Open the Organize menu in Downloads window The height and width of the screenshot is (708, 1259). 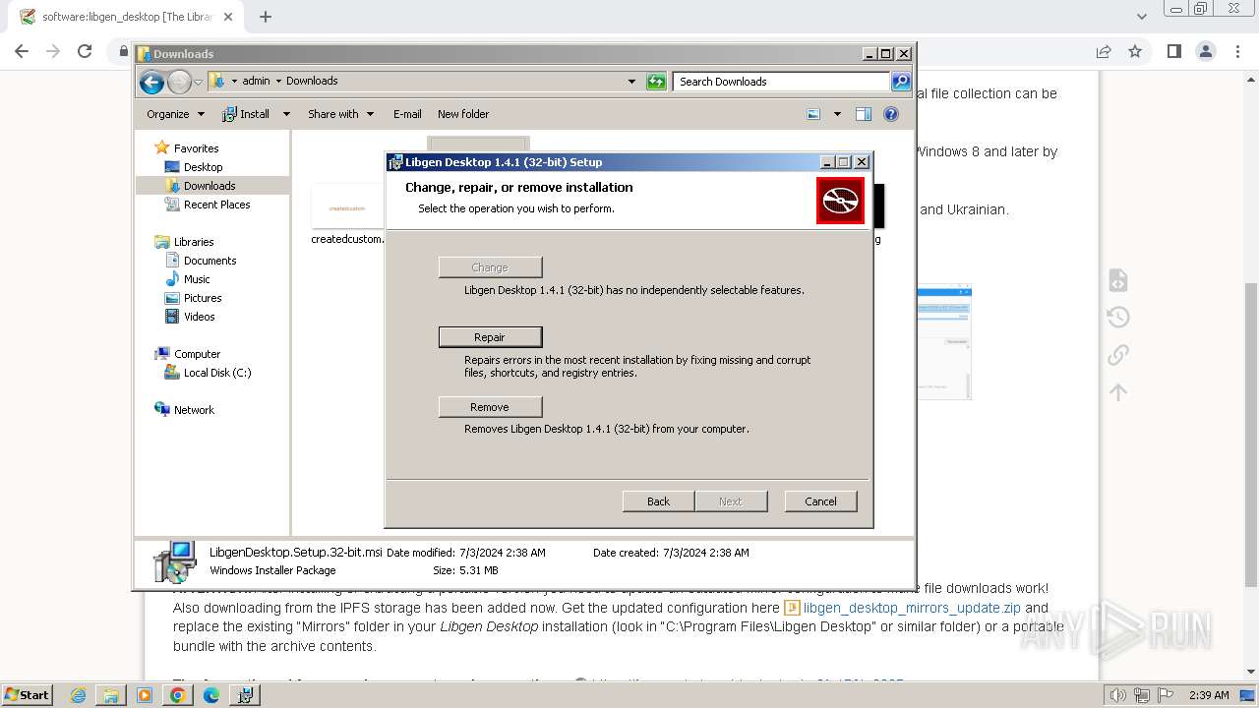click(x=175, y=114)
